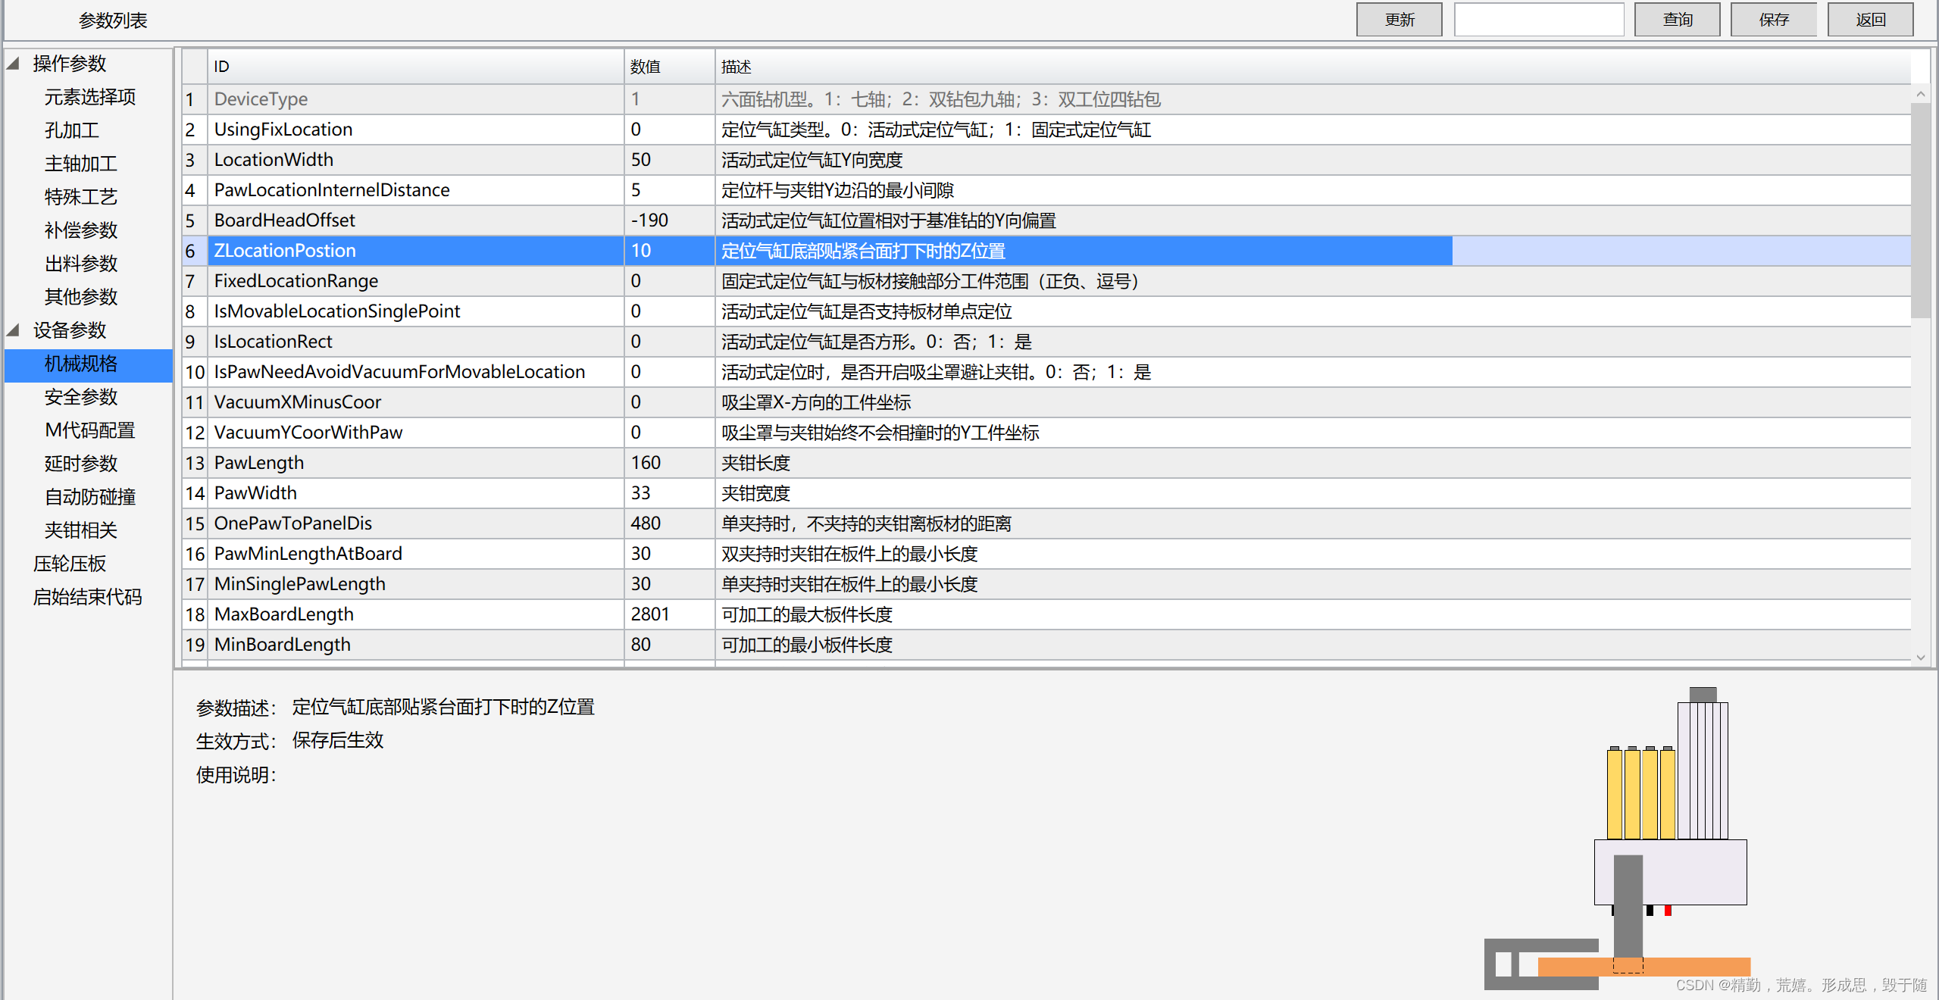Click description 可加工的最大板件长度

click(x=807, y=614)
